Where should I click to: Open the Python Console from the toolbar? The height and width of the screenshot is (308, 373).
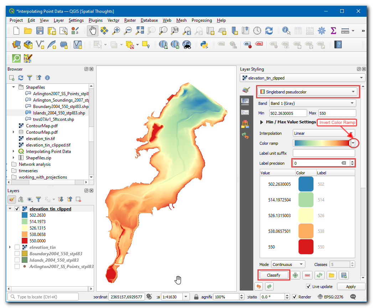(204, 45)
